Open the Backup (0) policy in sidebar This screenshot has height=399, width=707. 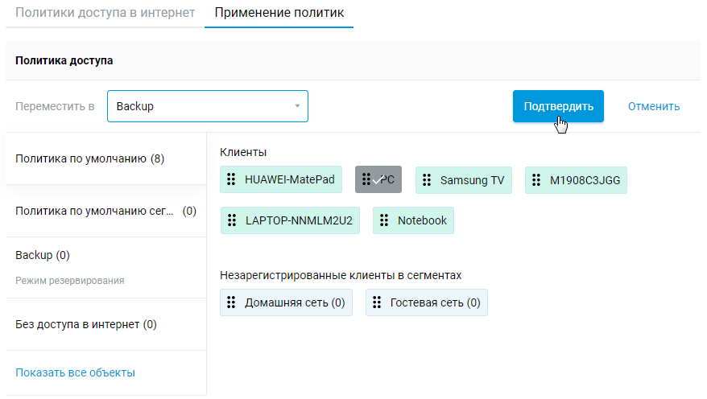(43, 255)
